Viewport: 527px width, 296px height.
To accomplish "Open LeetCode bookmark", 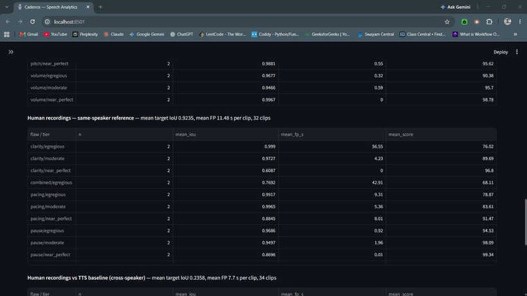I will 222,34.
